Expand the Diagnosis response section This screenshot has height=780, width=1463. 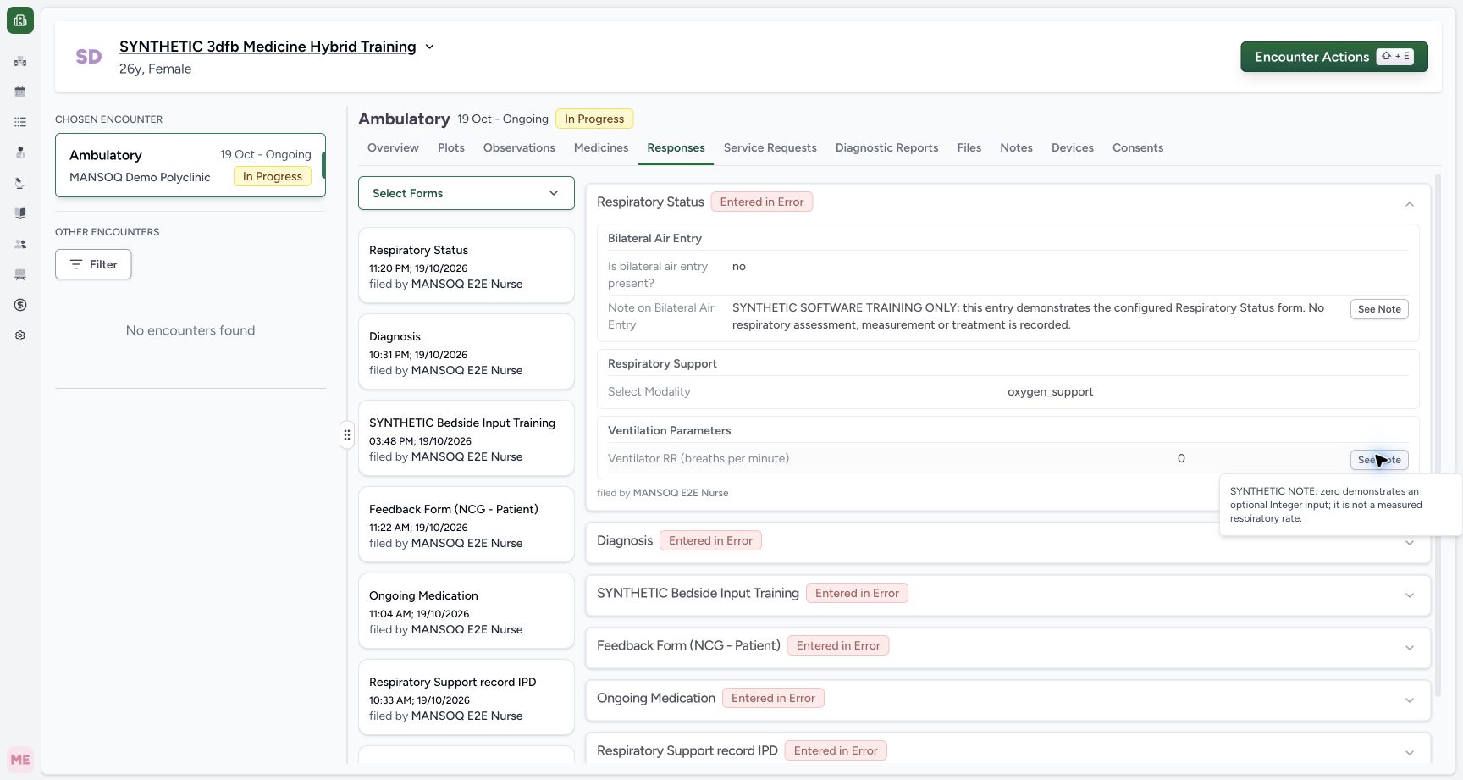(1410, 542)
